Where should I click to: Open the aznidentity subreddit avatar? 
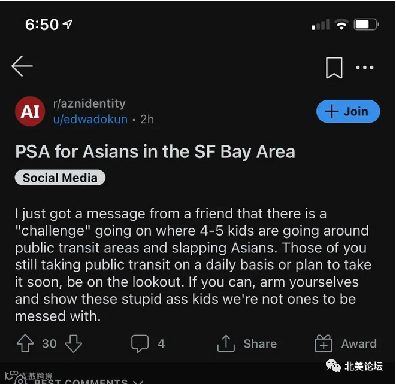tap(30, 111)
